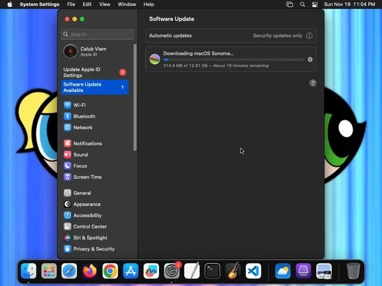Open Stage Manager from the menu bar
Viewport: 382px width, 286px height.
[289, 4]
